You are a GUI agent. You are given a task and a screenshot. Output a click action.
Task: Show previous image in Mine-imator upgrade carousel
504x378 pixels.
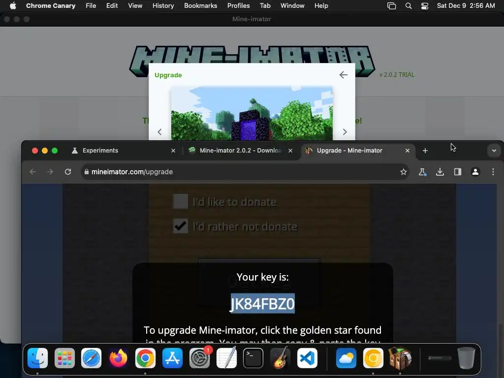pos(159,132)
